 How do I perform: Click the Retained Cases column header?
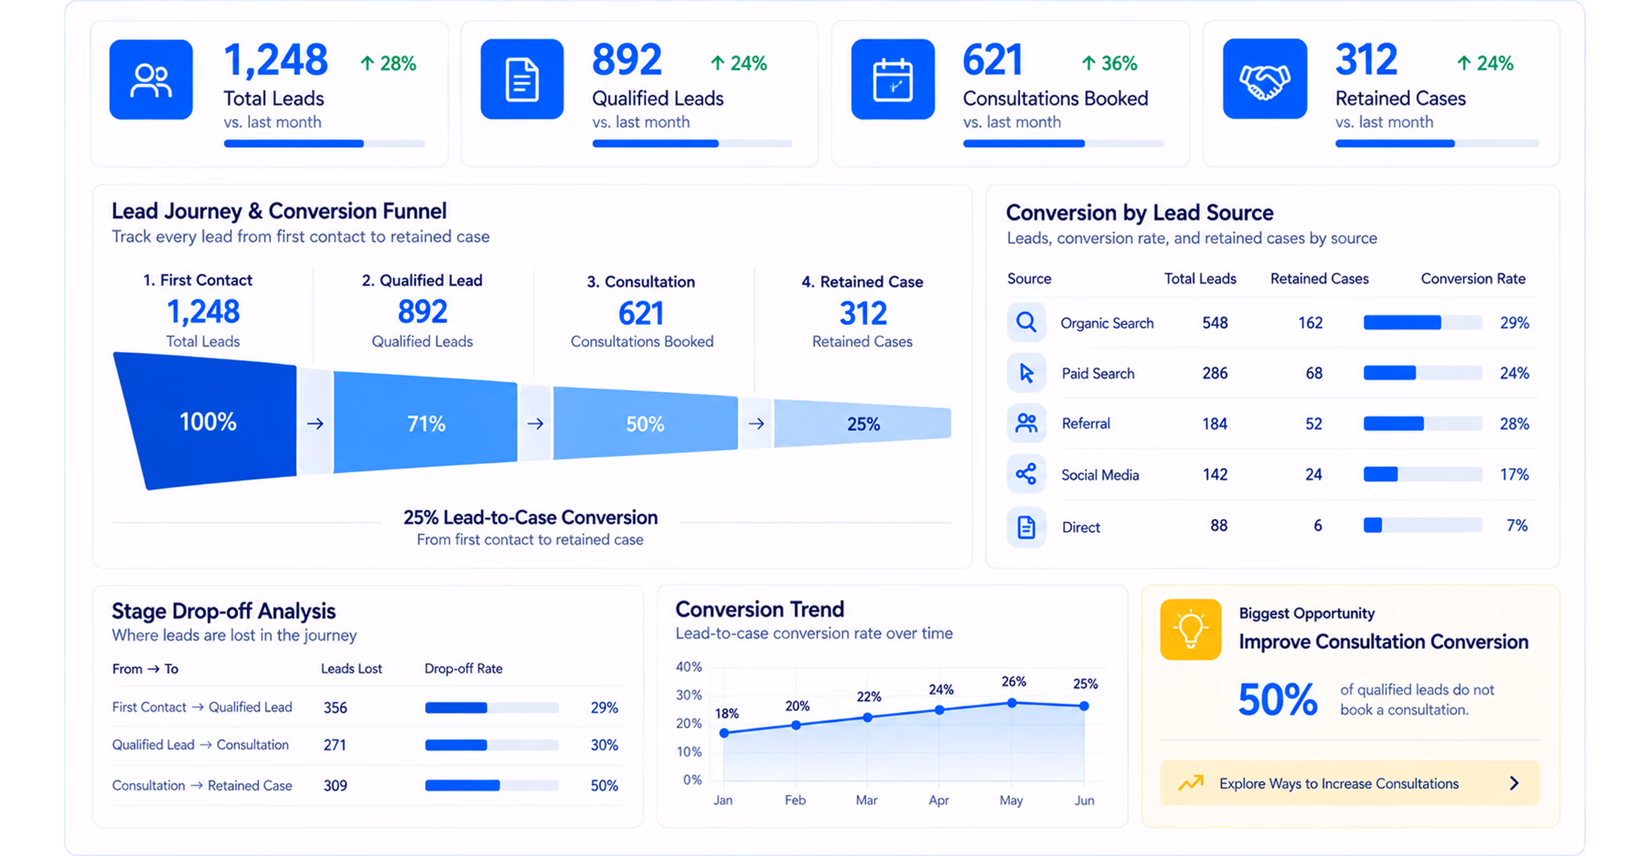click(x=1320, y=279)
